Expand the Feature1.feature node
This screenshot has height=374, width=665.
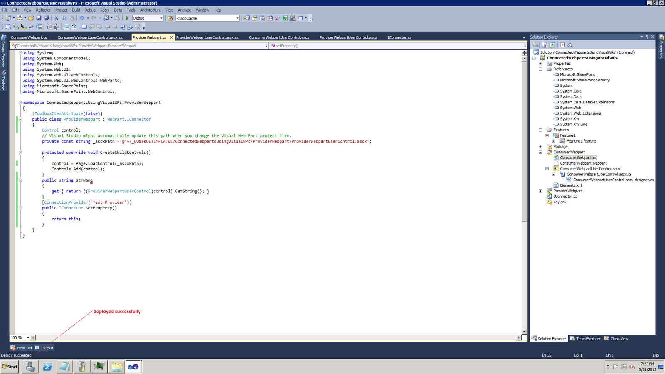554,141
